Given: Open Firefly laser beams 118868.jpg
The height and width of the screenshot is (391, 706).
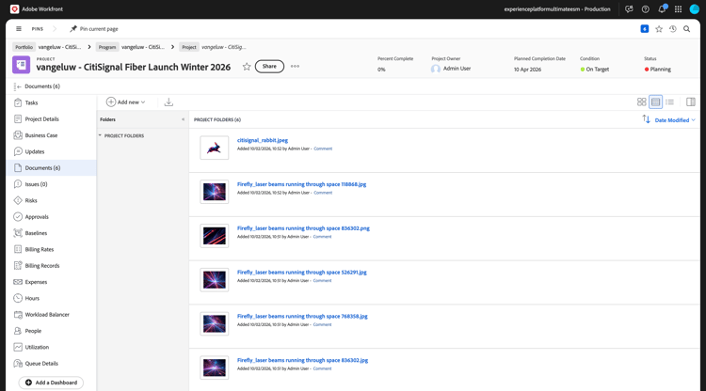Looking at the screenshot, I should pos(301,184).
